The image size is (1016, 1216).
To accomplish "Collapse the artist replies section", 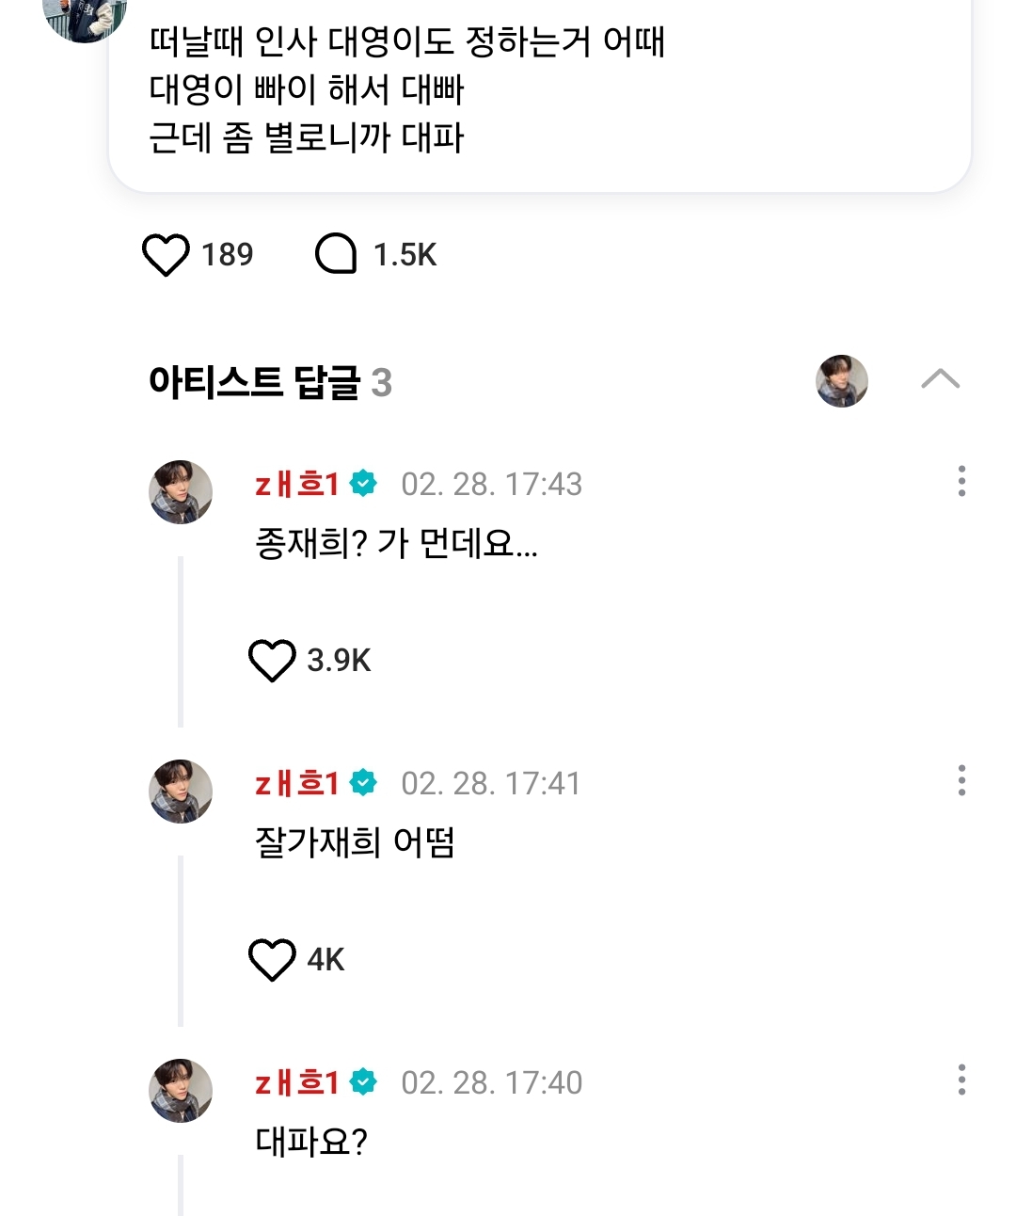I will point(940,379).
